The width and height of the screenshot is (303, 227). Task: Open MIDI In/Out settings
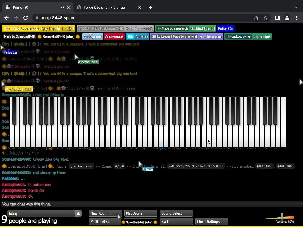105,222
